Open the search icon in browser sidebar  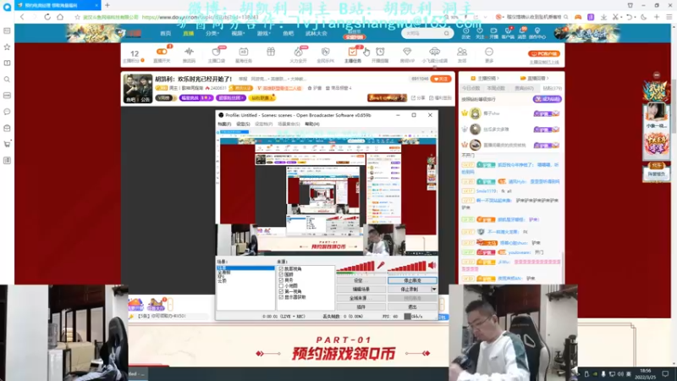pyautogui.click(x=7, y=80)
